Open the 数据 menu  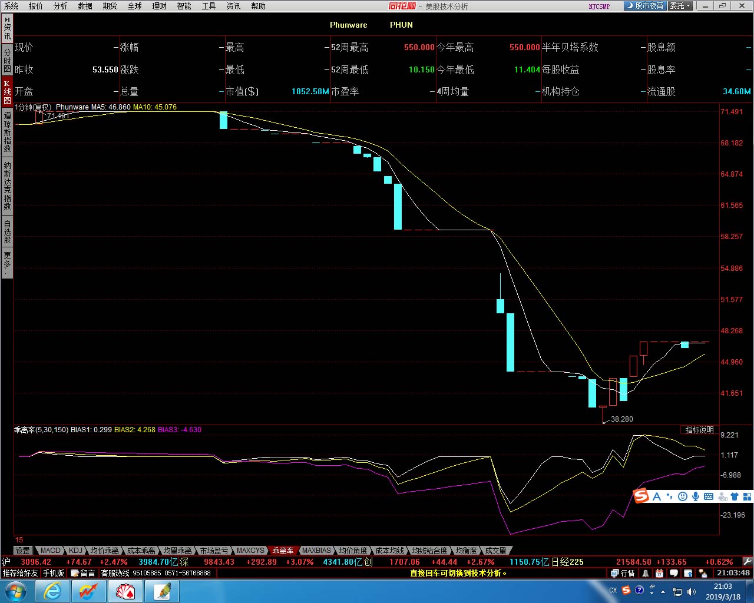tap(85, 6)
